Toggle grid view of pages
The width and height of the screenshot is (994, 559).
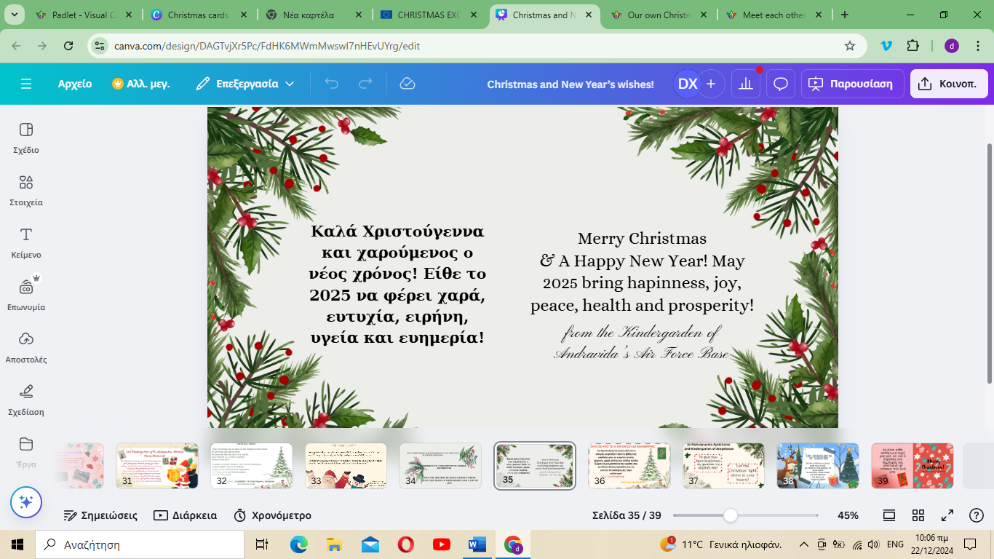pos(918,515)
